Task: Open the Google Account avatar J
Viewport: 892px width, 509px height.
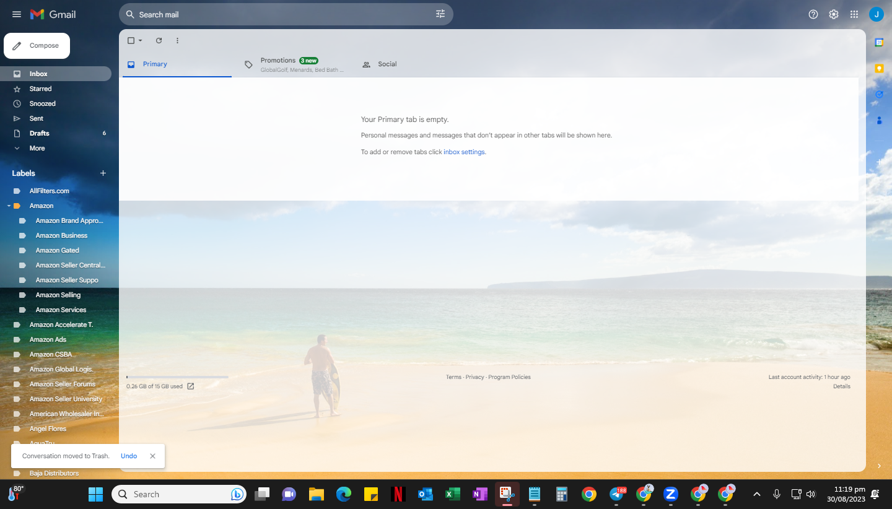Action: coord(877,14)
